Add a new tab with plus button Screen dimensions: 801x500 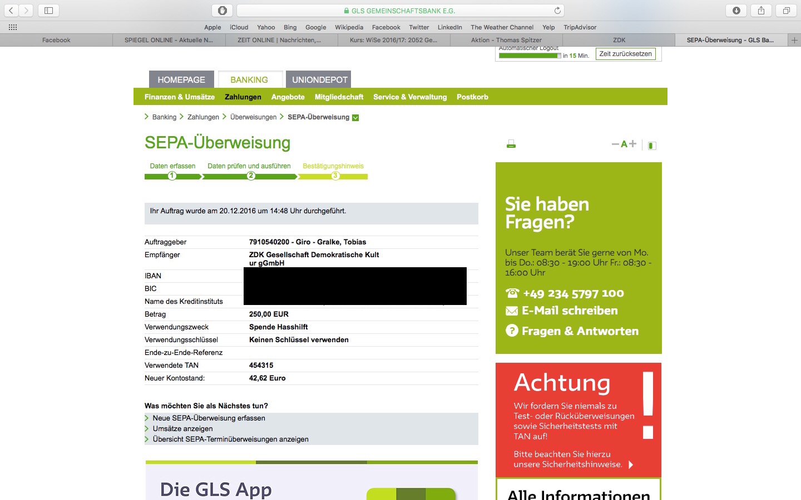[794, 40]
